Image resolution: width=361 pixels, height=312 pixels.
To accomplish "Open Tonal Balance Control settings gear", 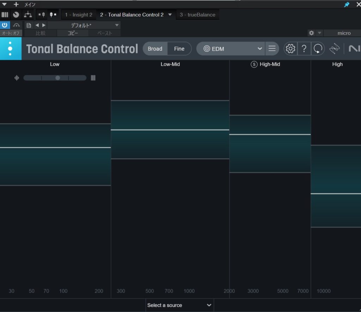I will coord(290,49).
